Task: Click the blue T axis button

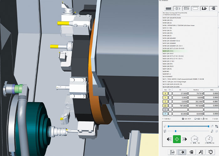Action: coord(166,114)
